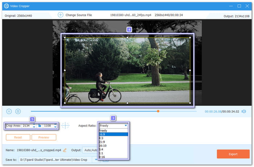This screenshot has width=254, height=167.
Task: Click the playback progress bar track
Action: pyautogui.click(x=113, y=111)
